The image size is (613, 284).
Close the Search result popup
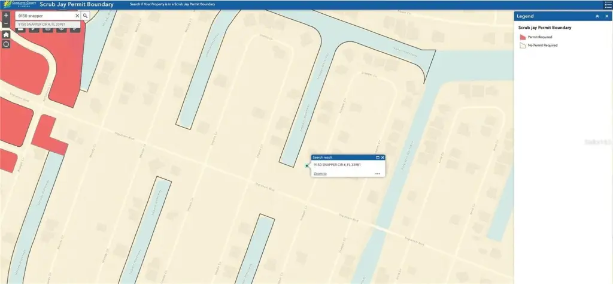[383, 157]
